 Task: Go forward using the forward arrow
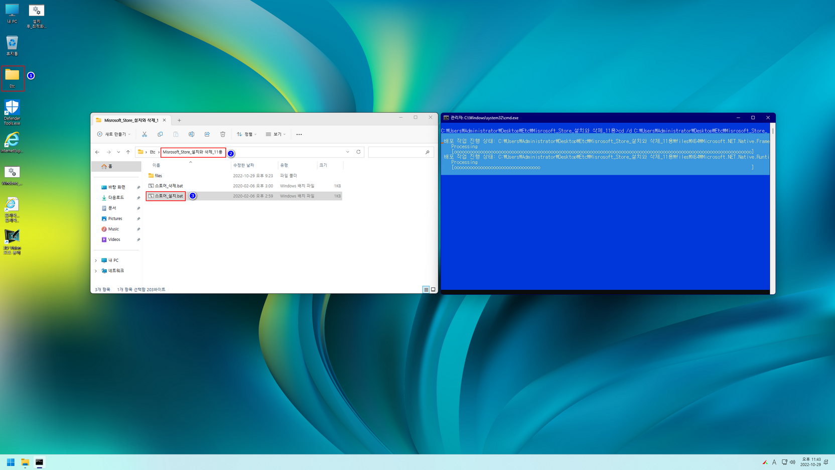coord(108,152)
